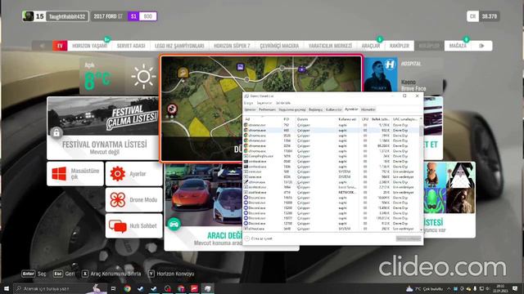524x294 pixels.
Task: Open the RAKİPLER tab
Action: point(400,46)
